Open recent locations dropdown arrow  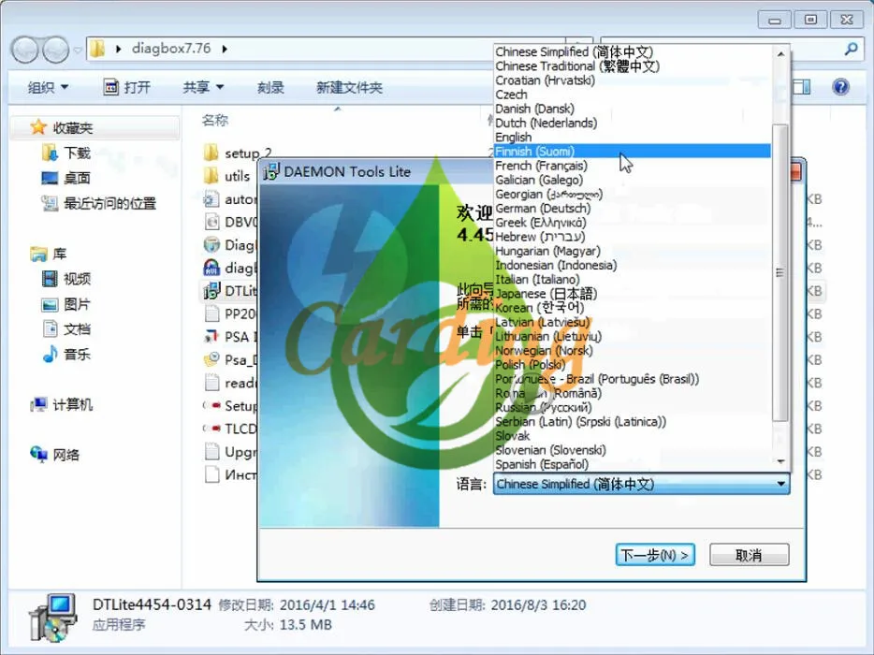click(78, 51)
